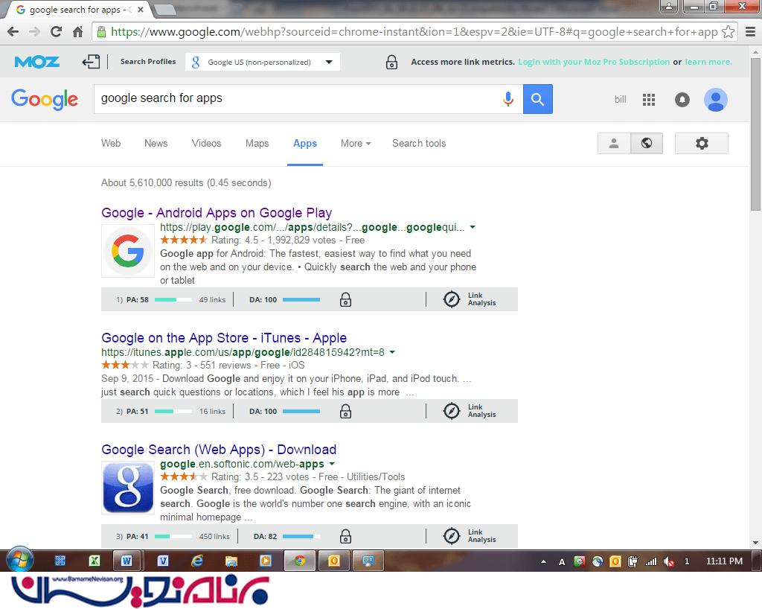Open the Windows Start button

pyautogui.click(x=20, y=561)
